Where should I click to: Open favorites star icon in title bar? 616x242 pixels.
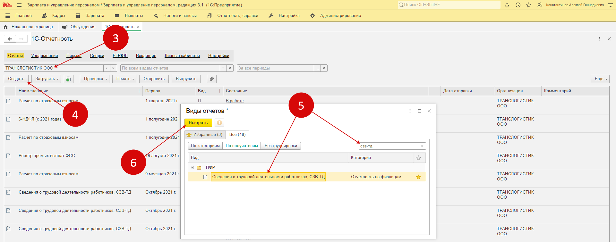529,5
